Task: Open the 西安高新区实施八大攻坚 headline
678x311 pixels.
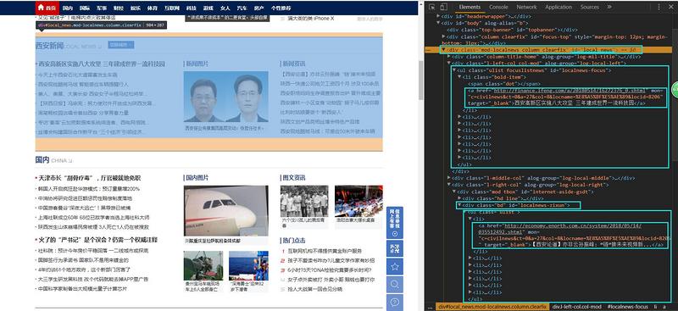Action: (x=102, y=64)
